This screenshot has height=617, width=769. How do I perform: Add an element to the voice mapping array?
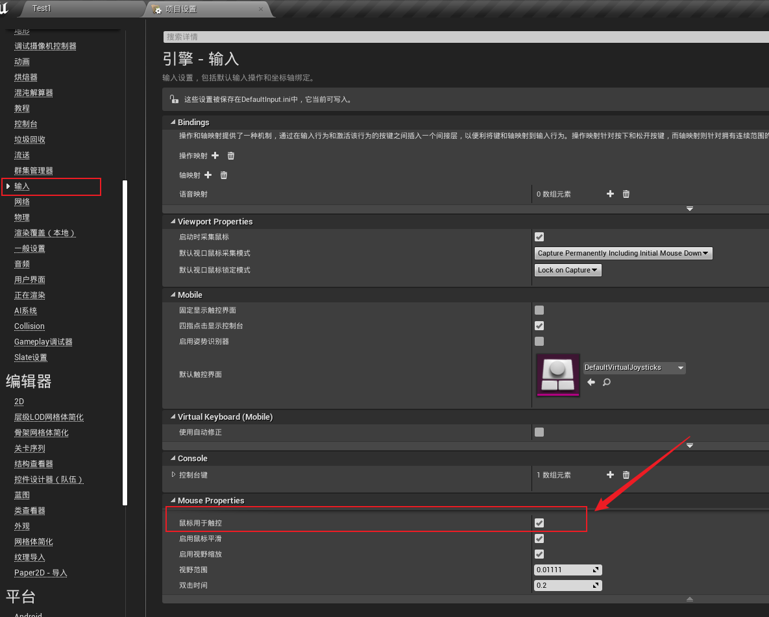pyautogui.click(x=610, y=193)
